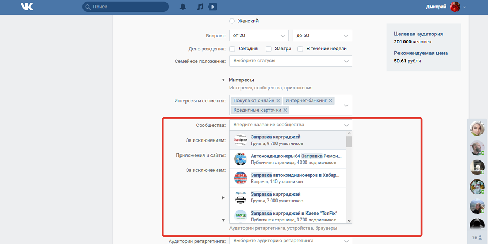Open the video player icon
This screenshot has height=244, width=488.
(x=213, y=7)
